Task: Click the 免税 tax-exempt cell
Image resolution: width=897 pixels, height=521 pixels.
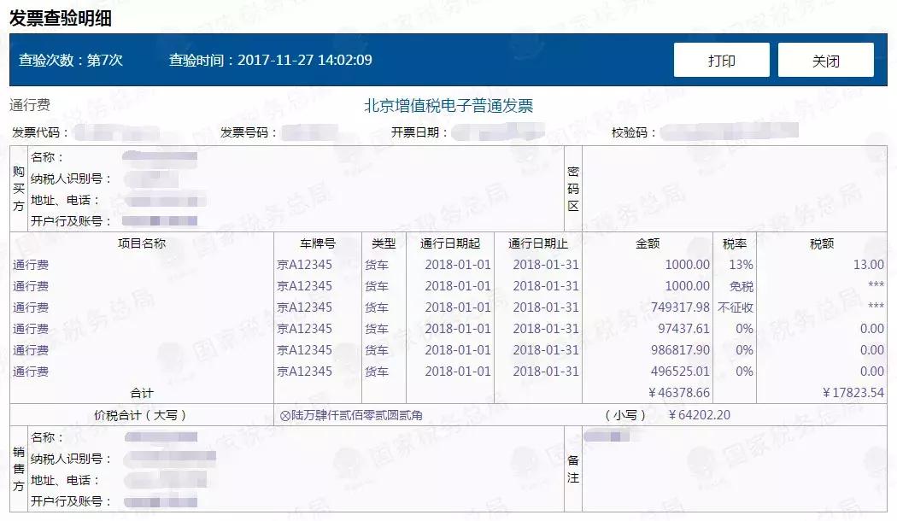Action: point(742,286)
